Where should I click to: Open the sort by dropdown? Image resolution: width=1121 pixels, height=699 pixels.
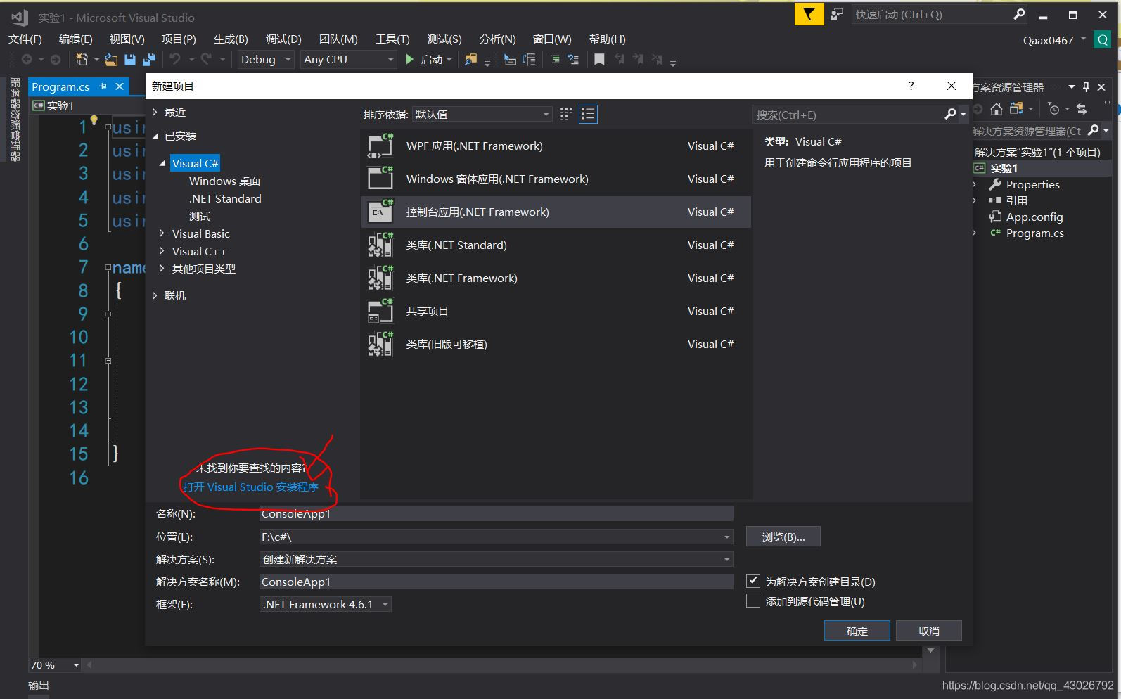[x=482, y=114]
